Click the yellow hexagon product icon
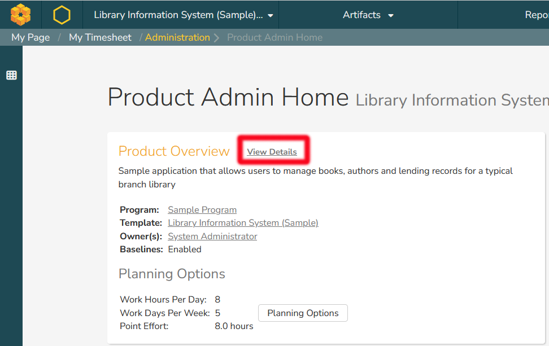Image resolution: width=549 pixels, height=346 pixels. [x=62, y=15]
